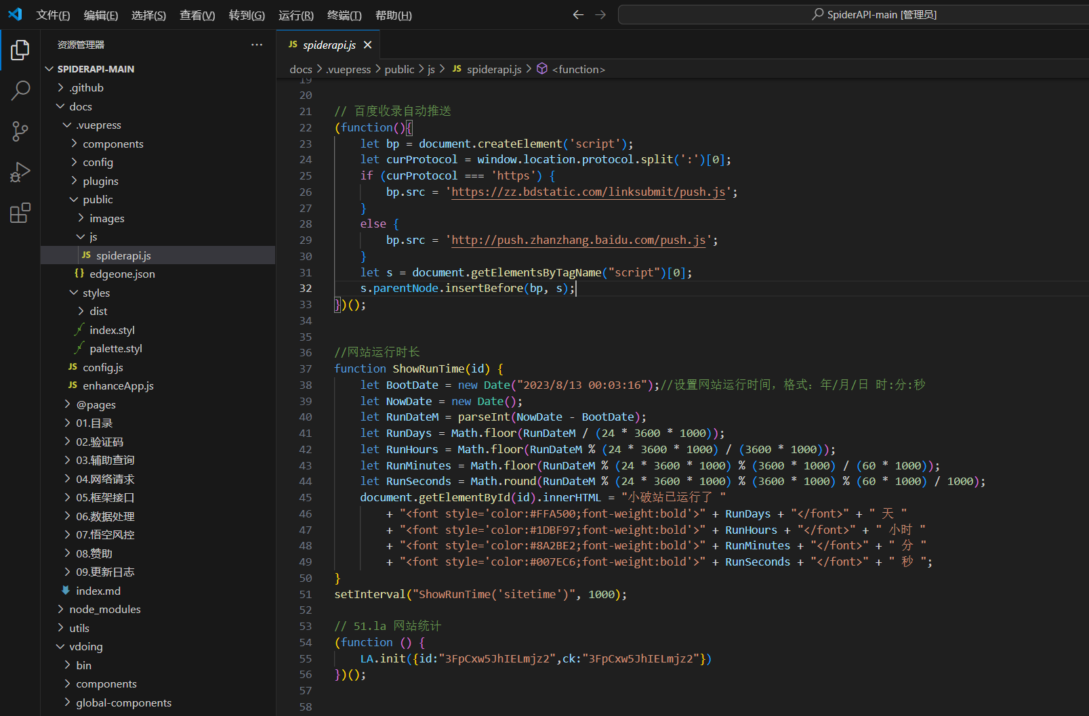Click the JS icon beside config.js

[x=73, y=366]
